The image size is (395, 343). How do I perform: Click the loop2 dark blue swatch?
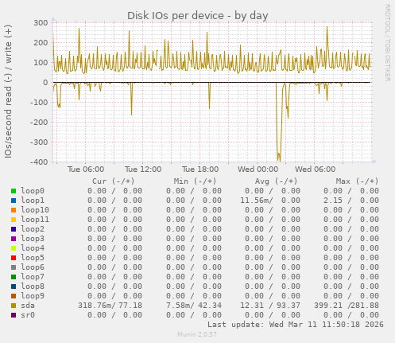[14, 229]
